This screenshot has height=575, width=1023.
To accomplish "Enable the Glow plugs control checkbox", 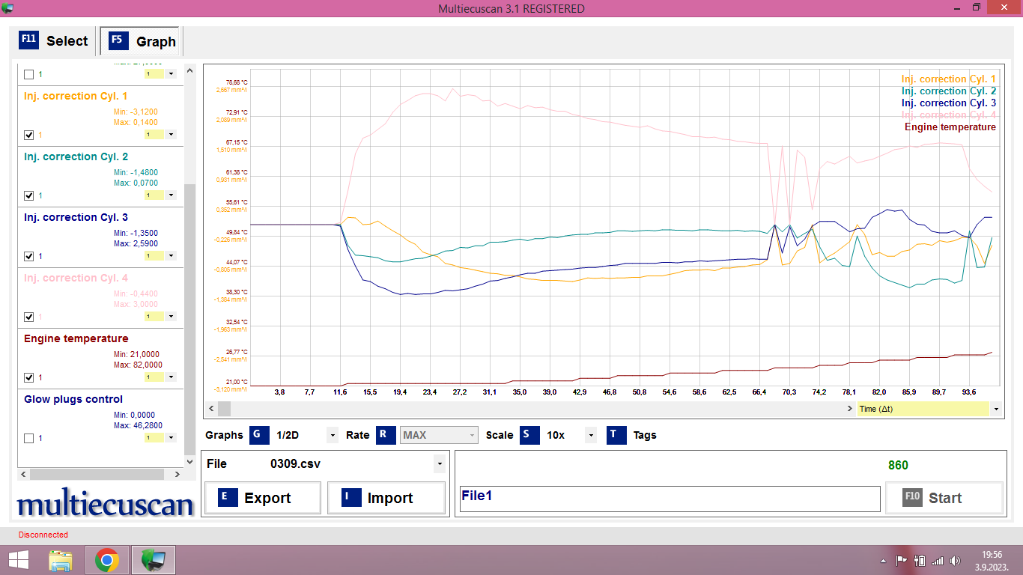I will [x=29, y=438].
